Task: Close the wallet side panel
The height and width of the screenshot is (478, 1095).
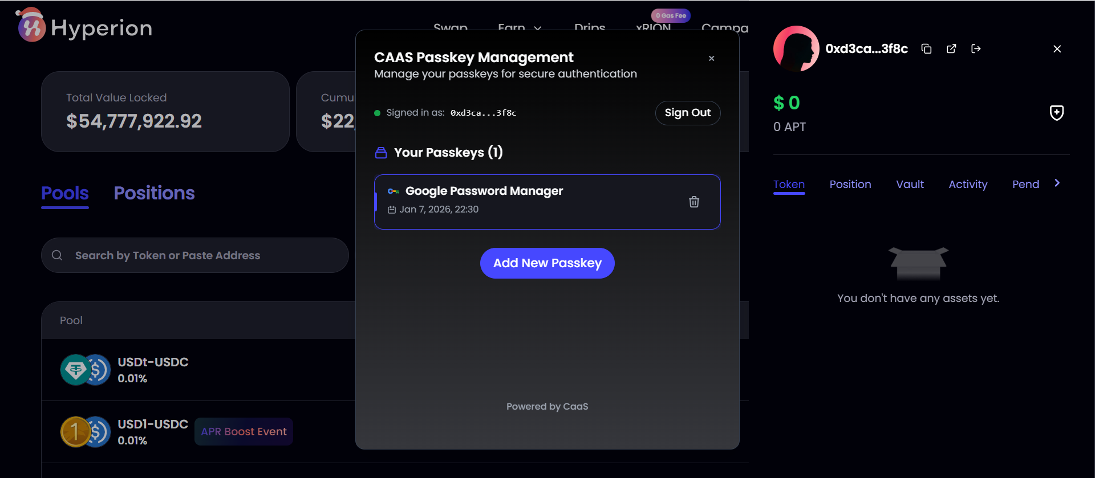Action: (x=1057, y=49)
